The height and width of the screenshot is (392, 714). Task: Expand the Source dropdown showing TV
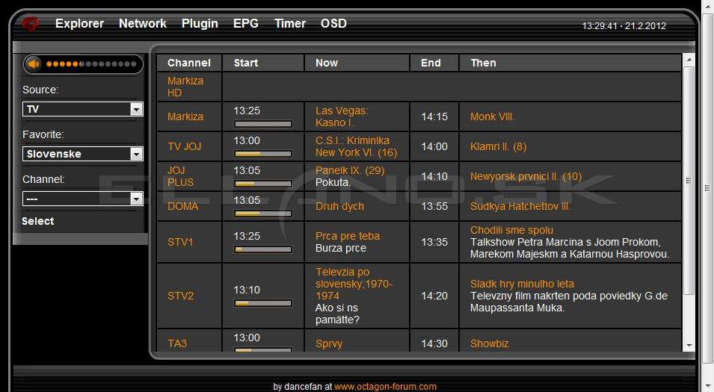[82, 109]
